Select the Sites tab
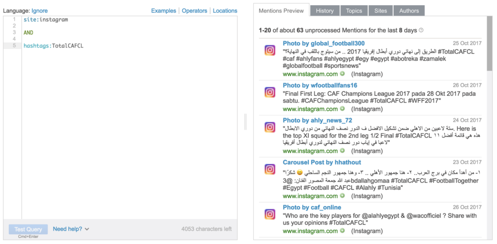This screenshot has width=497, height=244. click(x=381, y=11)
